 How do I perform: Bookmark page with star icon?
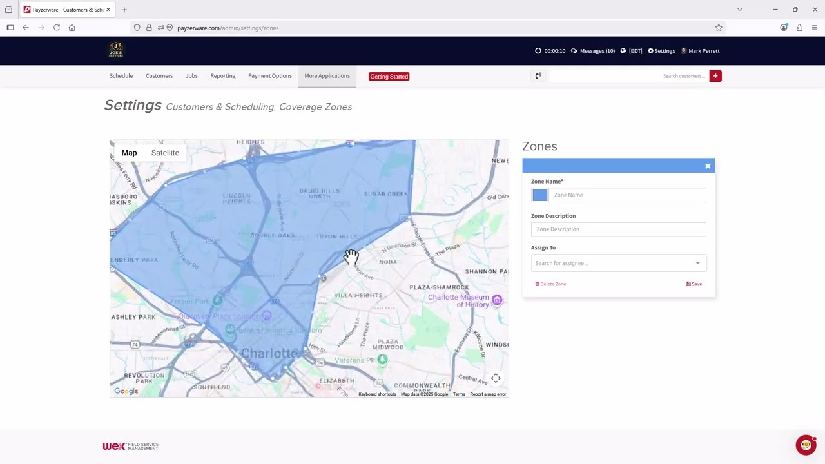(719, 28)
